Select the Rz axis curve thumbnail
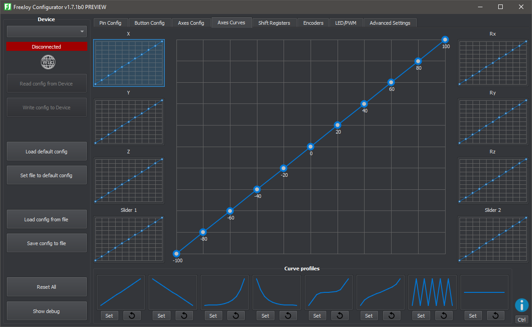The height and width of the screenshot is (327, 532). (x=493, y=180)
